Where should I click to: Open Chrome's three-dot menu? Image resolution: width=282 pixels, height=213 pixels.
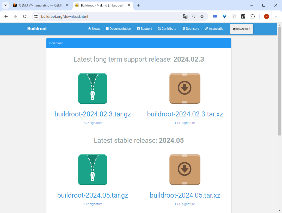tap(276, 16)
